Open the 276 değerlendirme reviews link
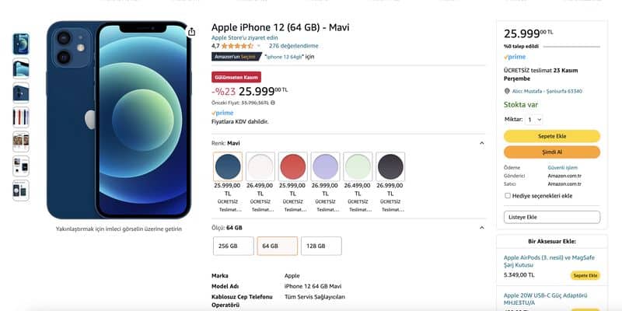This screenshot has height=311, width=622. pos(294,46)
